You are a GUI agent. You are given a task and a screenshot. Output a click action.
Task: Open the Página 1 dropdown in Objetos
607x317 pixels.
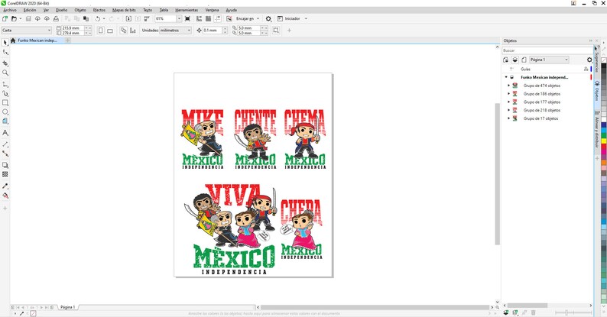pos(549,60)
